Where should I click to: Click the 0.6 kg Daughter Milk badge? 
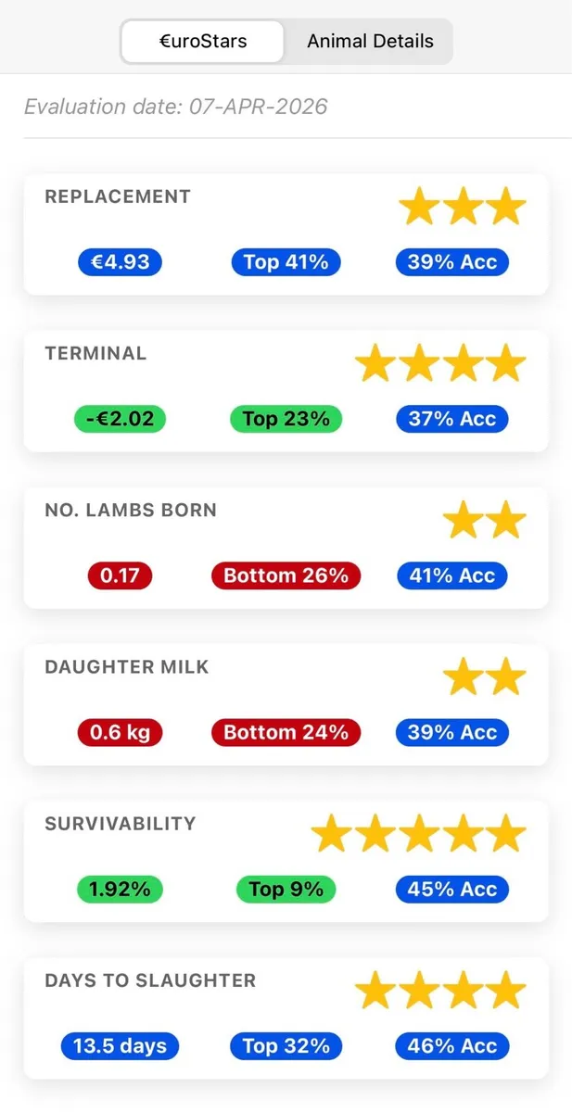(120, 732)
